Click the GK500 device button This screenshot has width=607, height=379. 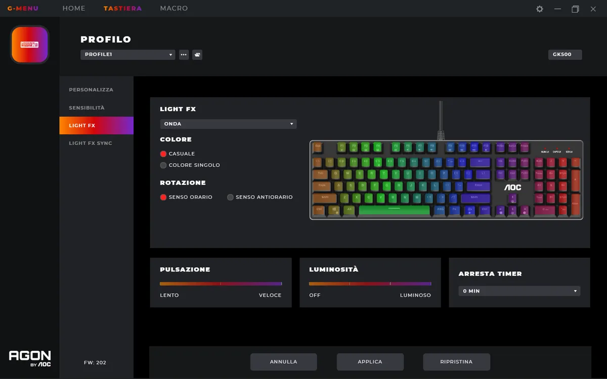click(x=565, y=55)
